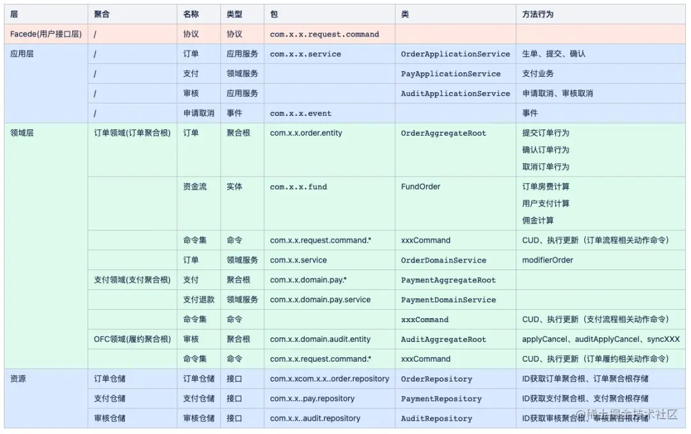Click AuditAggregateRoot class cell
Viewport: 691px width, 434px height.
pos(456,339)
